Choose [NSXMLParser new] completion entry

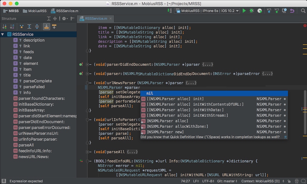(x=214, y=132)
